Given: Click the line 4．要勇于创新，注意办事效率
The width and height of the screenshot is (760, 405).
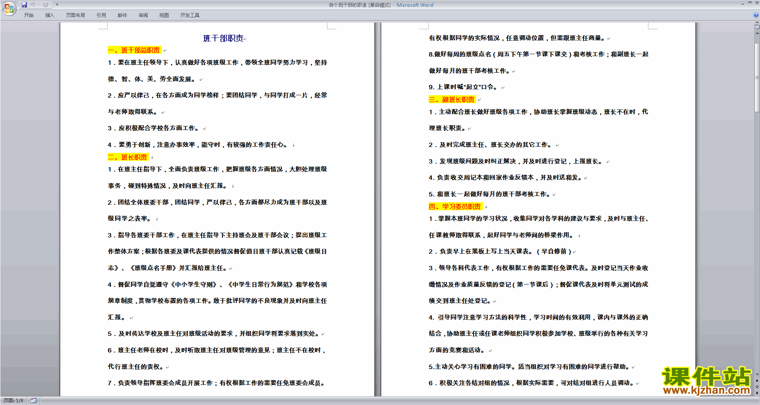Looking at the screenshot, I should point(198,145).
